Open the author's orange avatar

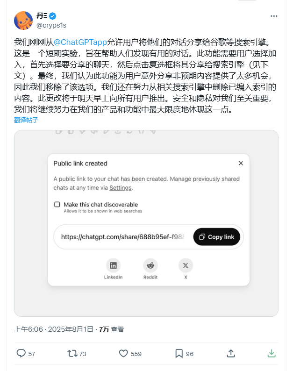tap(23, 21)
